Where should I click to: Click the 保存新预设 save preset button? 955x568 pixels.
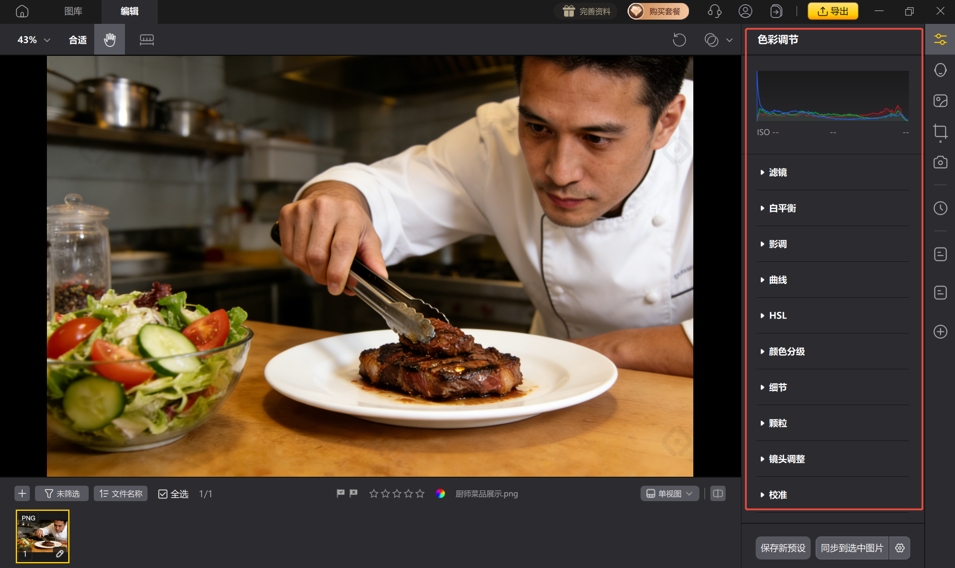[x=783, y=548]
